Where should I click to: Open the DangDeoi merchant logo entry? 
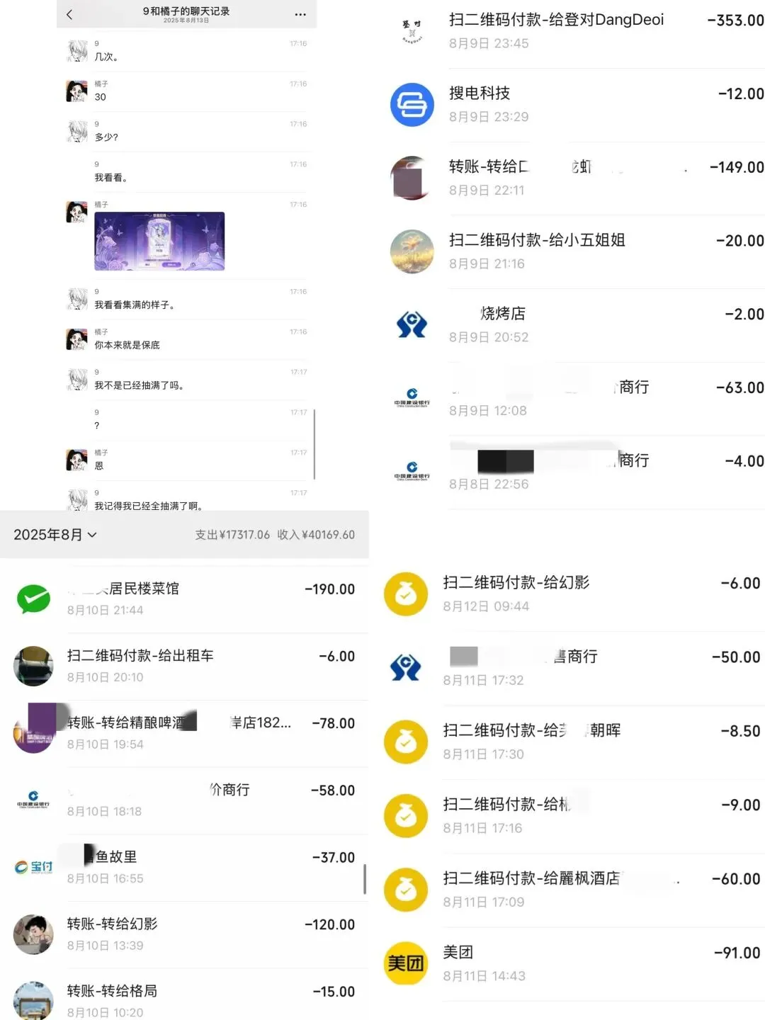click(x=412, y=31)
